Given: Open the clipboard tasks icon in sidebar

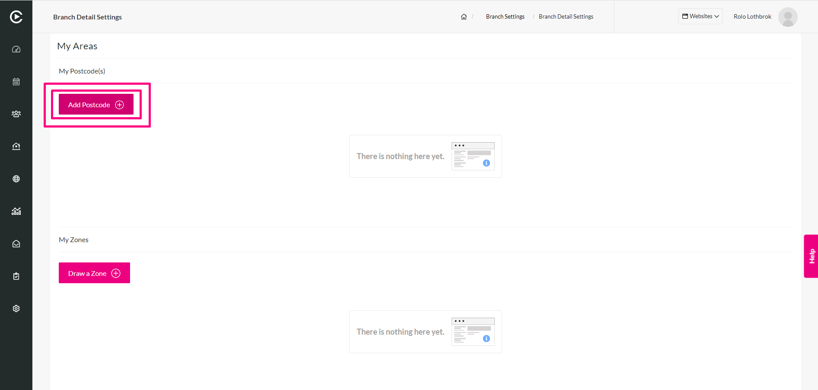Looking at the screenshot, I should point(16,276).
